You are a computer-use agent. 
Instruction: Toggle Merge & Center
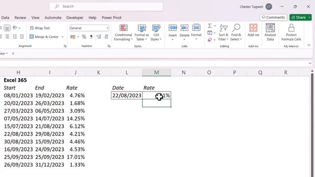(44, 37)
